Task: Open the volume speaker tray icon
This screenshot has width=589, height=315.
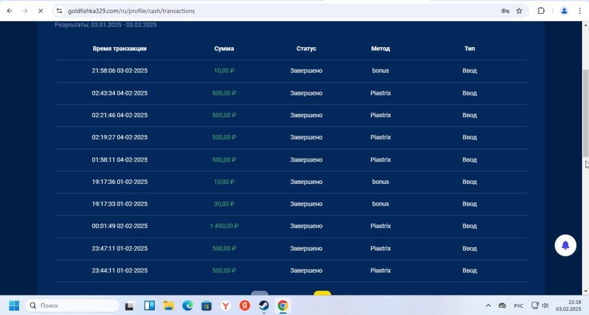Action: (x=545, y=306)
